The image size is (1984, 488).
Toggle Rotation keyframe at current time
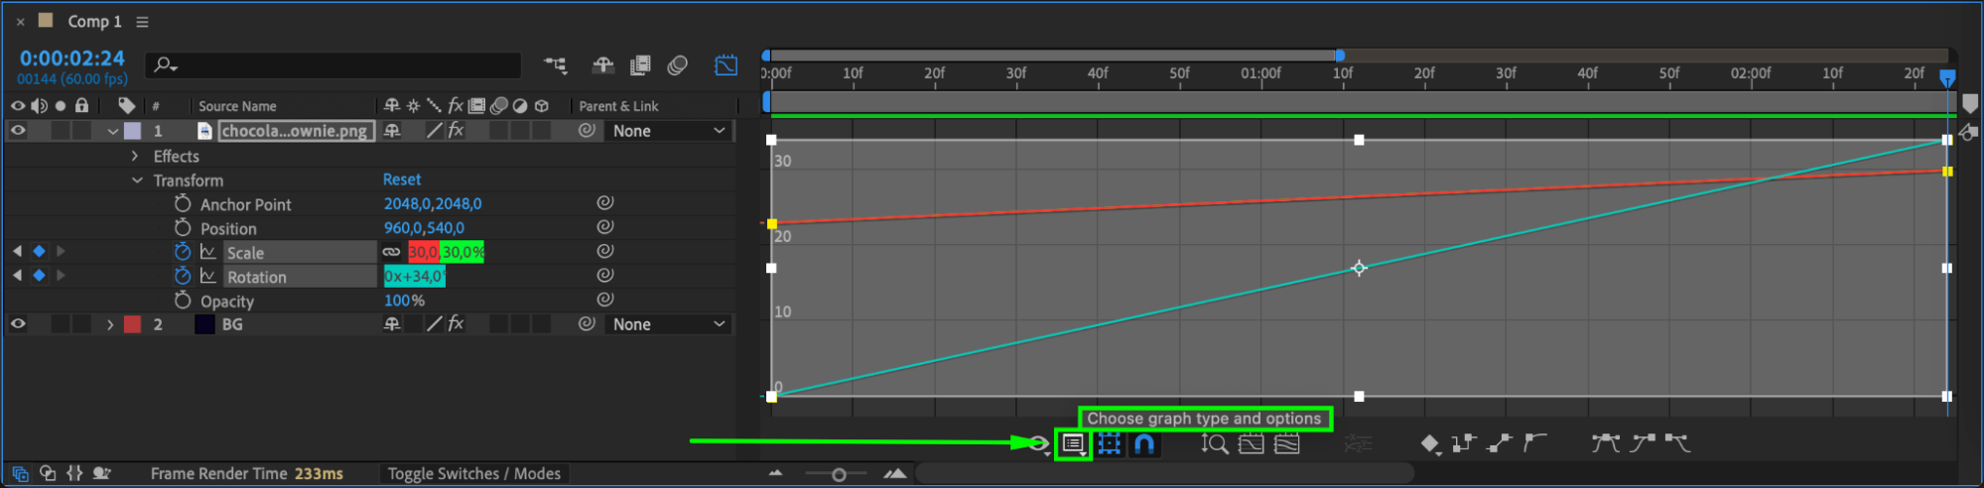click(39, 276)
